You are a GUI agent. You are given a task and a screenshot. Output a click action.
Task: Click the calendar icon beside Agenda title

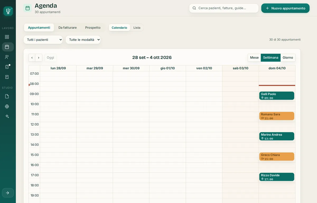pyautogui.click(x=27, y=8)
